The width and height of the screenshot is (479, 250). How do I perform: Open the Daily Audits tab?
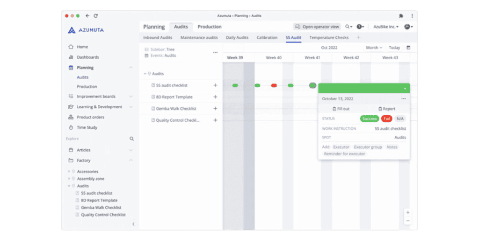click(x=237, y=37)
